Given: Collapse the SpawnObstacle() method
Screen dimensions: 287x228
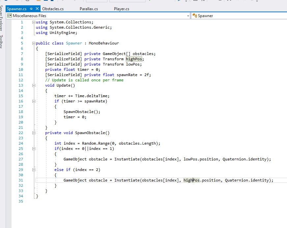Looking at the screenshot, I should pos(34,133).
